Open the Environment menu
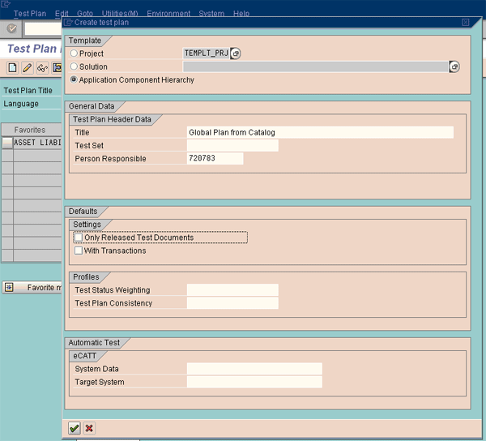 [x=168, y=14]
